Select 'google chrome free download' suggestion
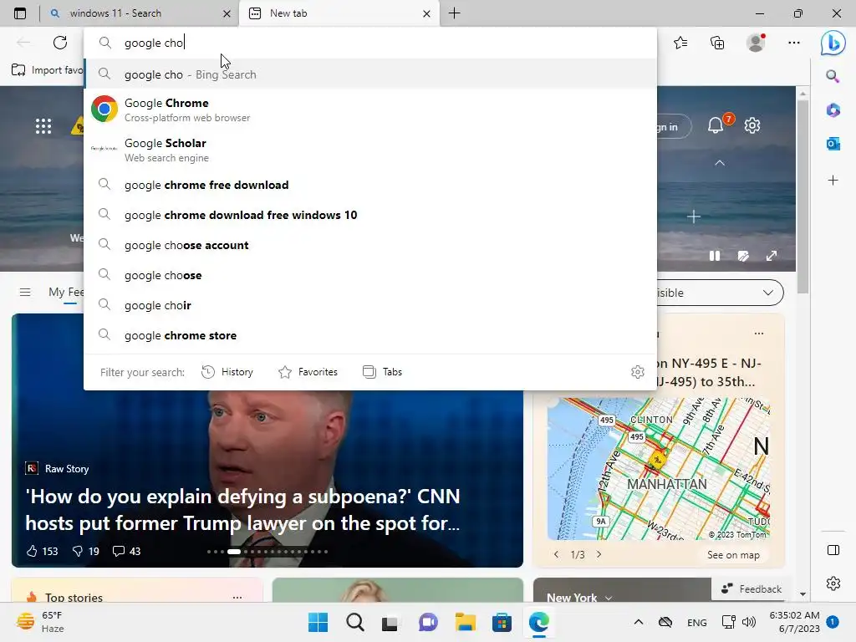Screen dimensions: 856x642 coord(370,185)
